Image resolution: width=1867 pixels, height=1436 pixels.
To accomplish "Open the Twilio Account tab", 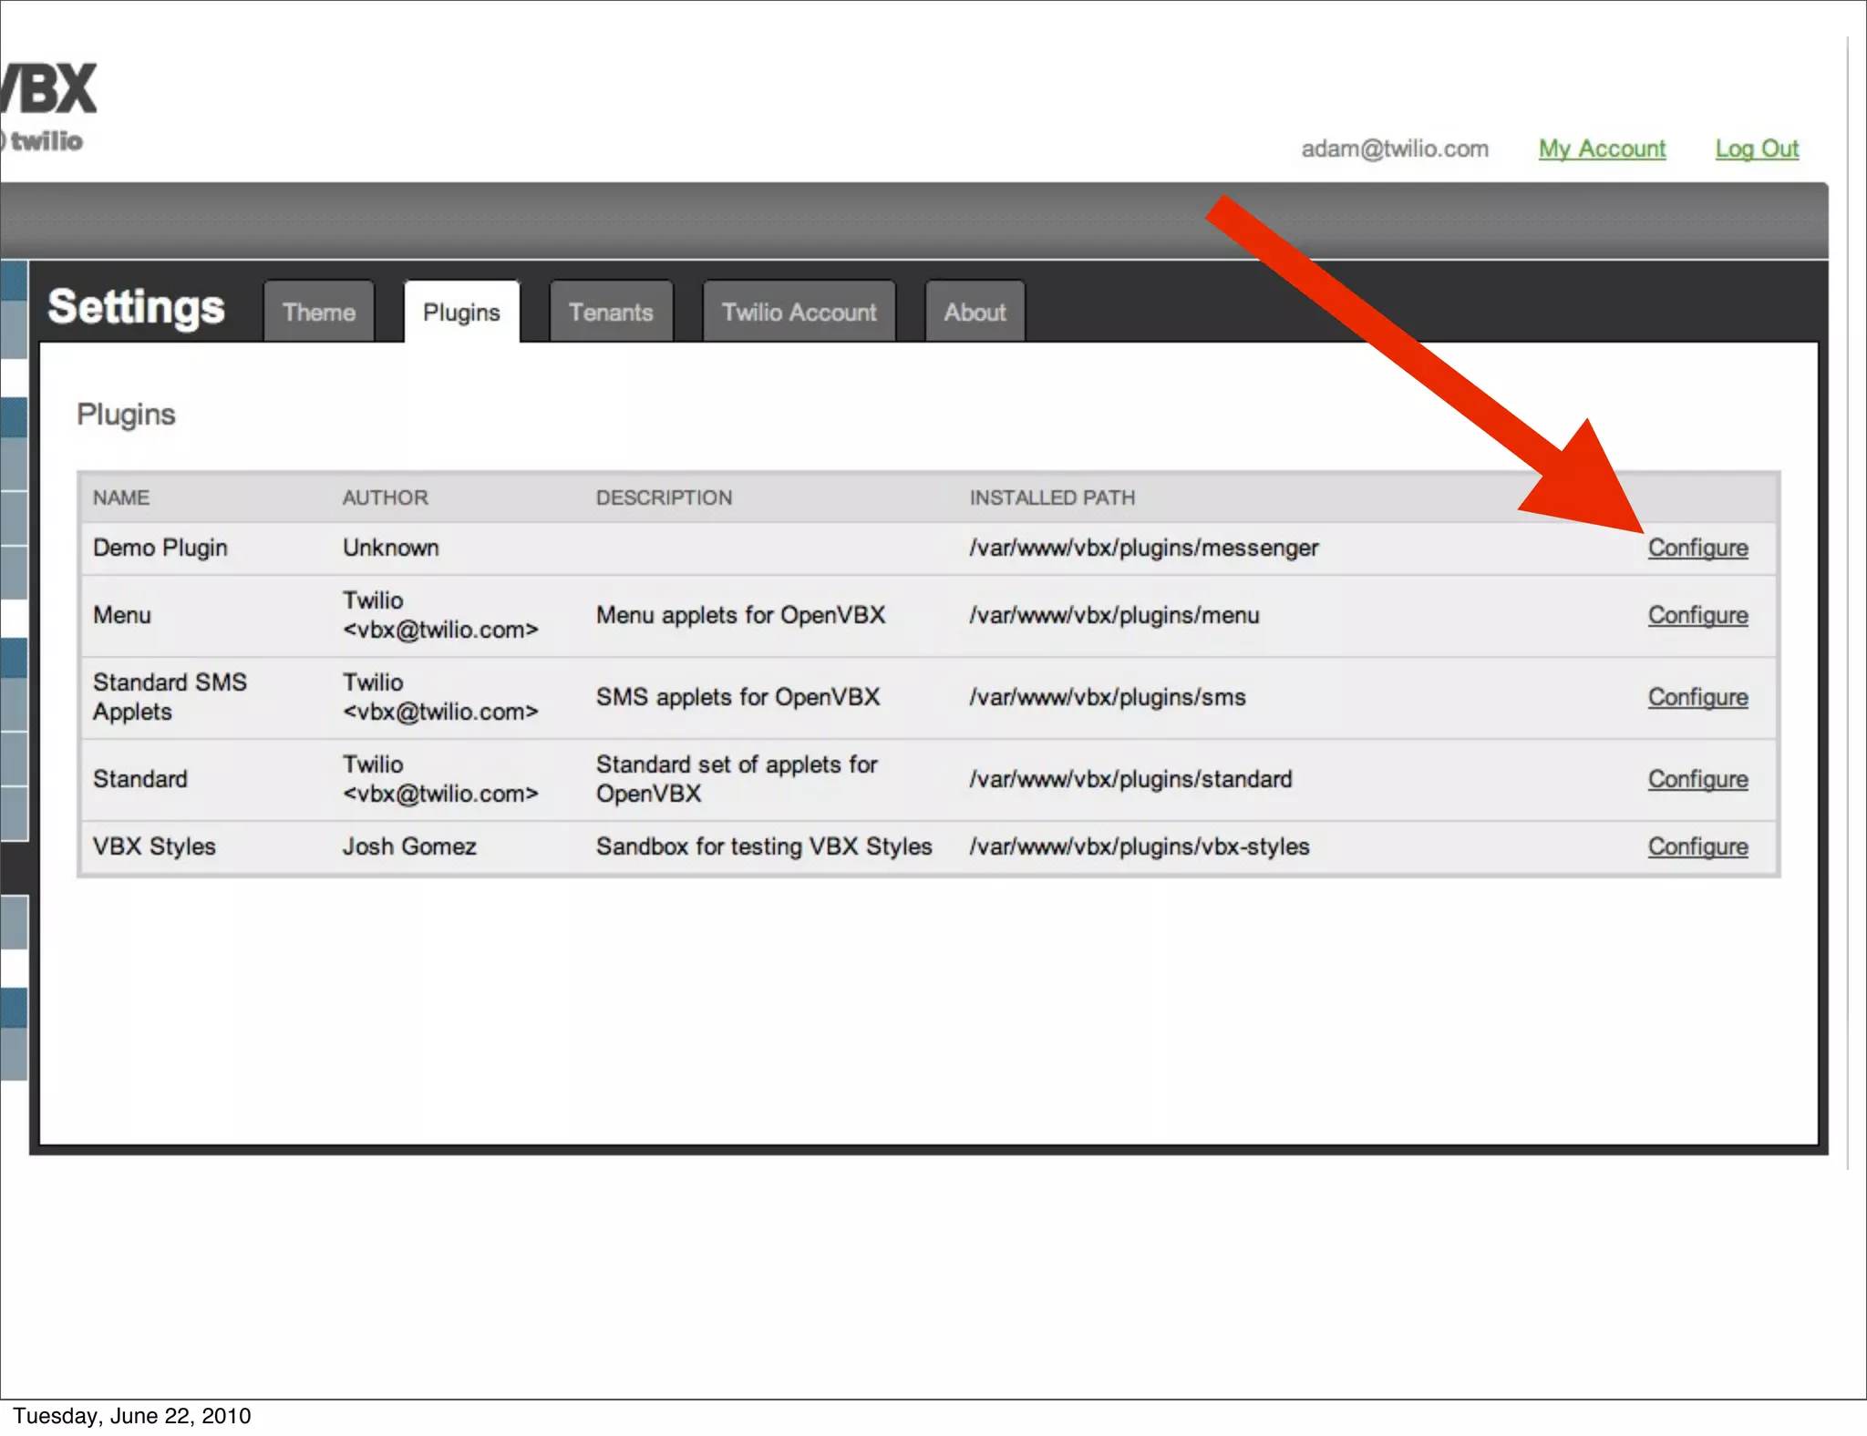I will point(799,312).
